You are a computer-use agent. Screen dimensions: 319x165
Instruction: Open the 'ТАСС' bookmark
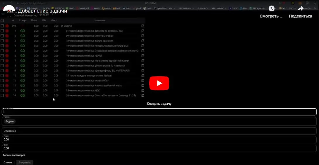click(x=233, y=8)
